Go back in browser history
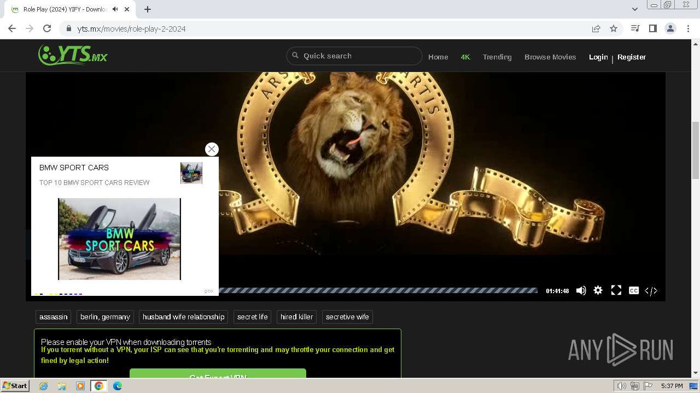The height and width of the screenshot is (393, 700). pos(12,28)
